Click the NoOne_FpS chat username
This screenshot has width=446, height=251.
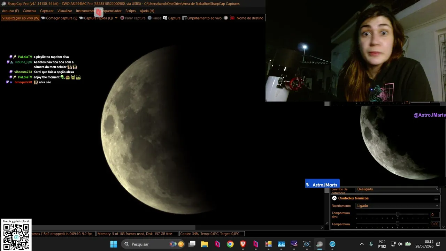pos(24,62)
